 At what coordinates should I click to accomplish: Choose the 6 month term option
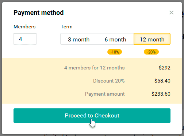(115, 39)
